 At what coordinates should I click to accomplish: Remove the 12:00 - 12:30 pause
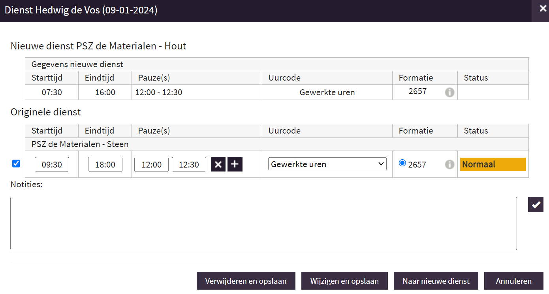[218, 164]
